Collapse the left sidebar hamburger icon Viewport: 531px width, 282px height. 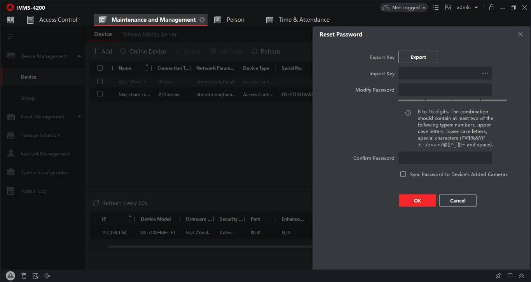[x=10, y=37]
